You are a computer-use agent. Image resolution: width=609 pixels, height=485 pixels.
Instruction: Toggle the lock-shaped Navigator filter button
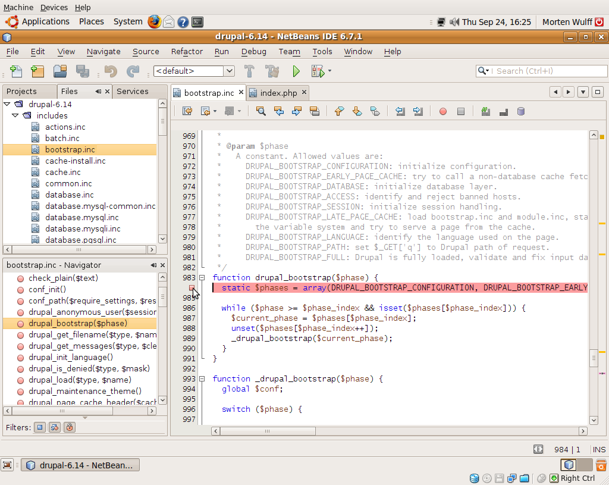coord(70,427)
